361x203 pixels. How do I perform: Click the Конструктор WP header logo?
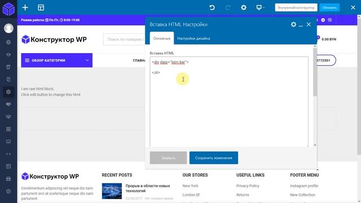click(x=54, y=39)
